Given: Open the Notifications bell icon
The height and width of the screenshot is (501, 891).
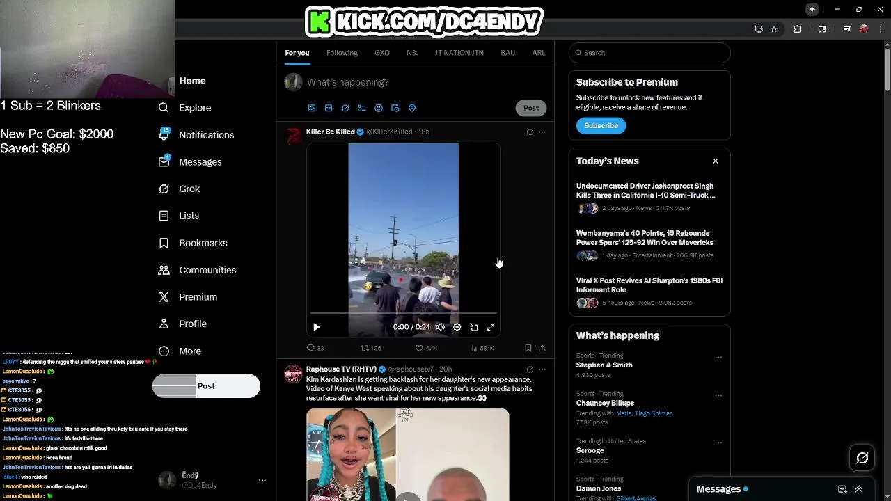Looking at the screenshot, I should click(x=164, y=134).
